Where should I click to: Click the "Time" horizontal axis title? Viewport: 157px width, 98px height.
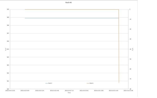click(69, 93)
